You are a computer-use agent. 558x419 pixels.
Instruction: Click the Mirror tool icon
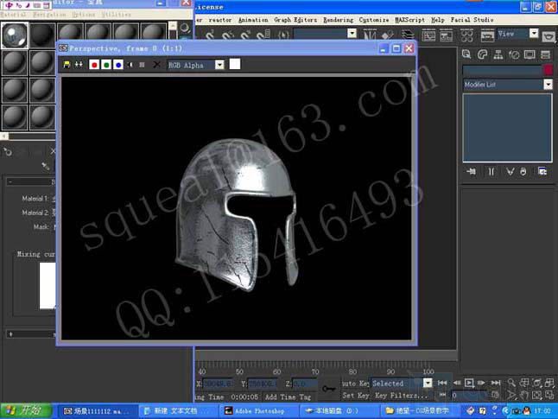tap(370, 35)
